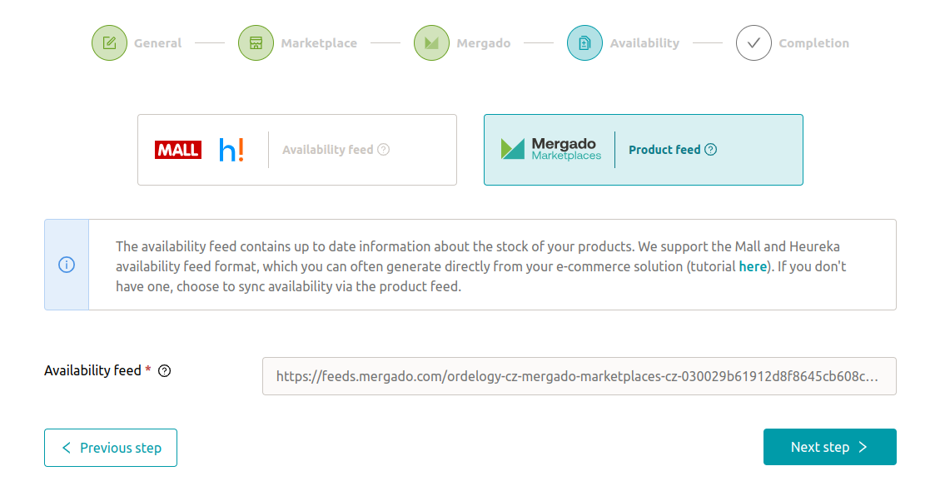Image resolution: width=945 pixels, height=491 pixels.
Task: Open help icon next to Availability feed card
Action: [383, 150]
